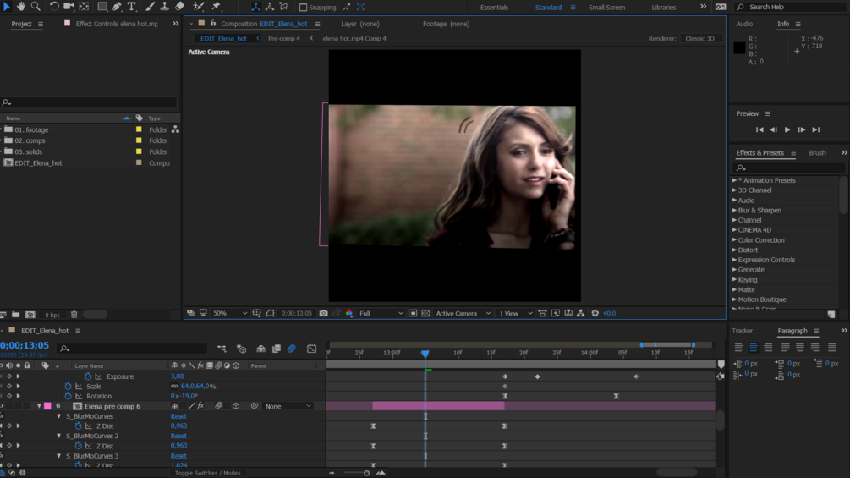Screen dimensions: 850x478
Task: Collapse the S_BlurMoCurves 2 effect
Action: click(59, 436)
